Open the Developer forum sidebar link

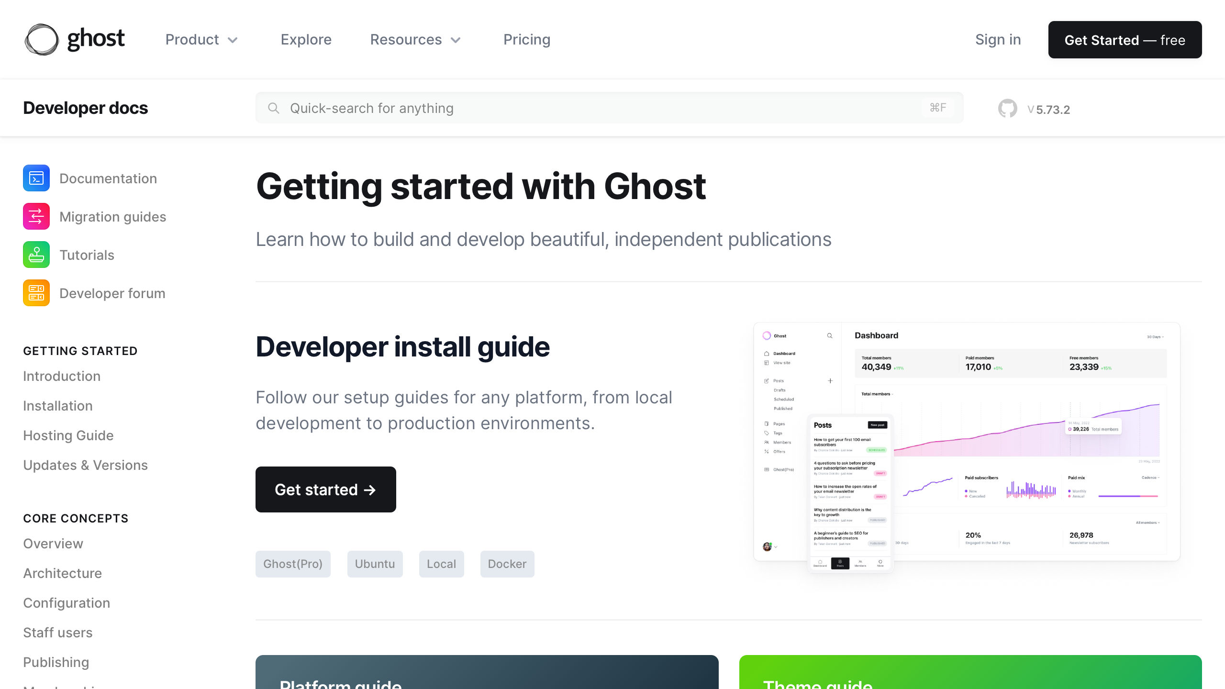[112, 293]
